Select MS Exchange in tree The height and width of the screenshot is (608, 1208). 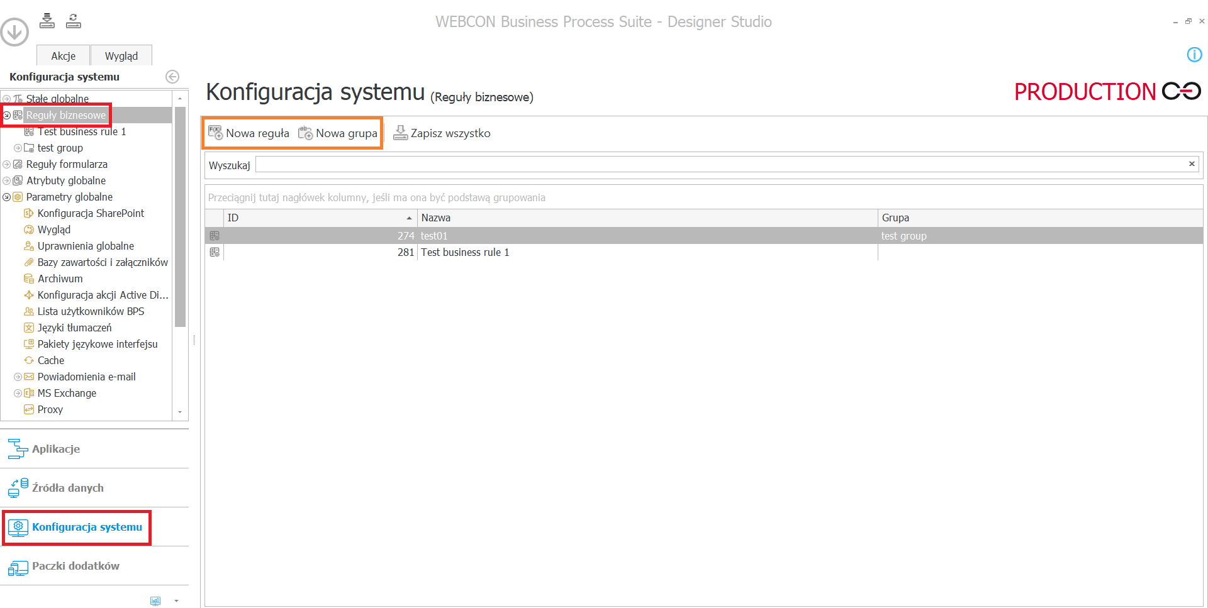click(67, 393)
